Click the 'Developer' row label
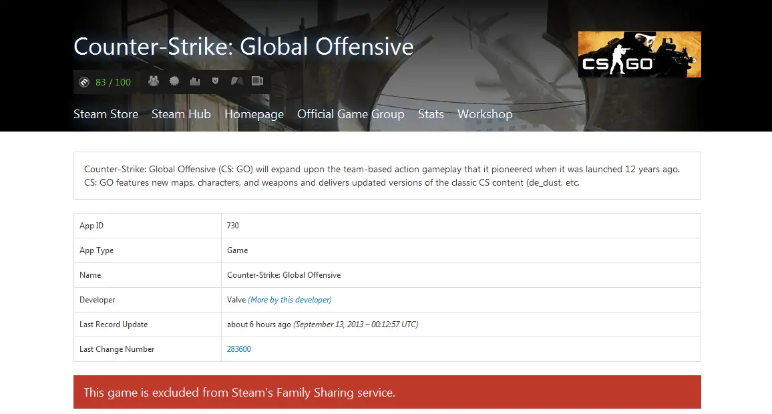 pos(97,300)
